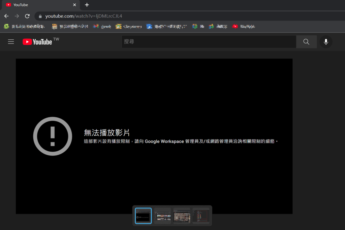This screenshot has height=230, width=345.
Task: Start voice search with microphone icon
Action: (326, 42)
